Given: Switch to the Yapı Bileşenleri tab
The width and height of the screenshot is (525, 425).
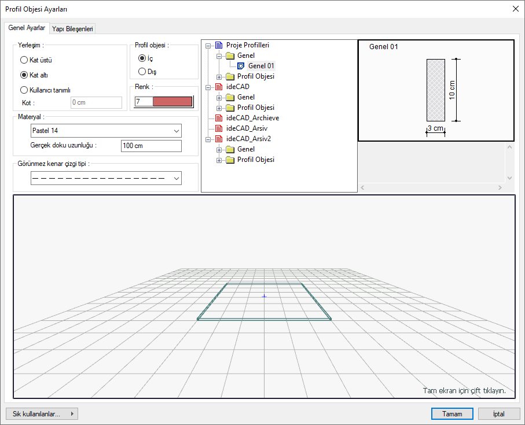Looking at the screenshot, I should coord(73,28).
